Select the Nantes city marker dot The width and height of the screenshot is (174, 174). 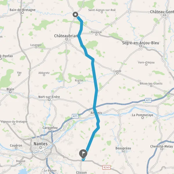(x=41, y=147)
